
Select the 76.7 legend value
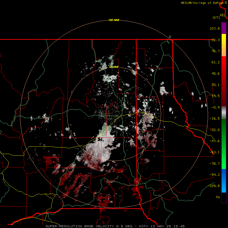pyautogui.click(x=216, y=51)
